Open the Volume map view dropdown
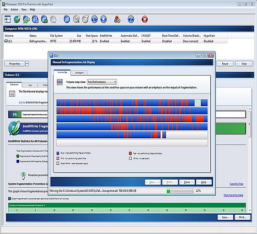The image size is (257, 234). 102,82
